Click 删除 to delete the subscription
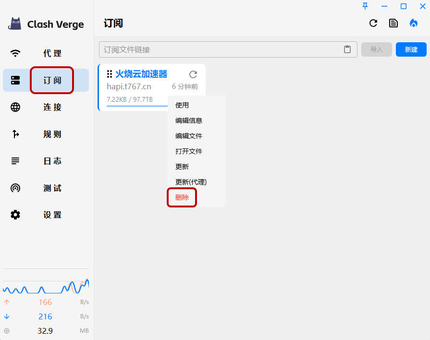Image resolution: width=430 pixels, height=340 pixels. [x=182, y=197]
